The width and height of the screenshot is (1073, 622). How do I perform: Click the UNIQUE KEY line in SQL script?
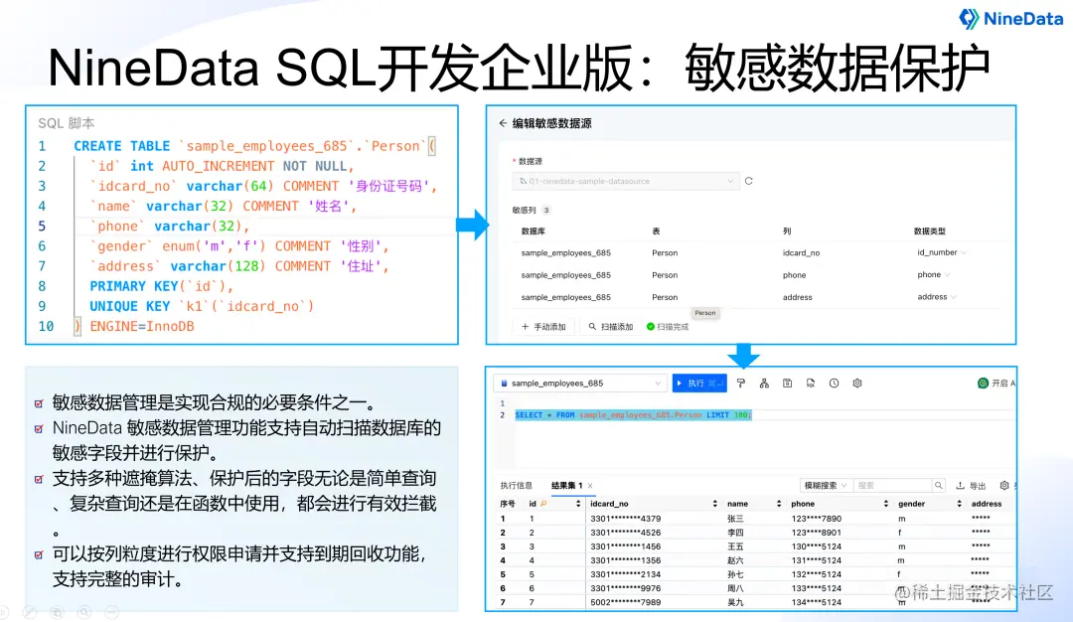click(202, 306)
